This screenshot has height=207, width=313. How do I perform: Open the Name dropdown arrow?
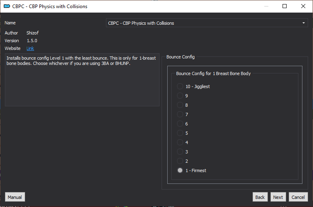[303, 23]
